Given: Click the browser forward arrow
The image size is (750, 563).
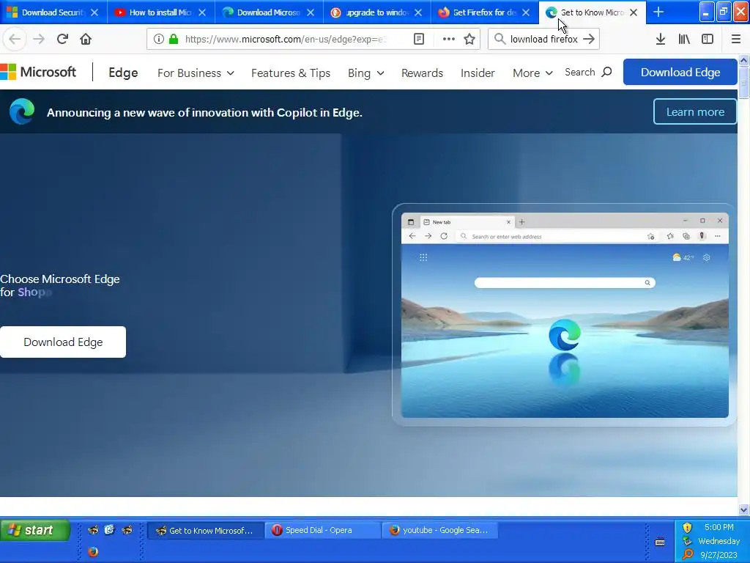Looking at the screenshot, I should (39, 40).
